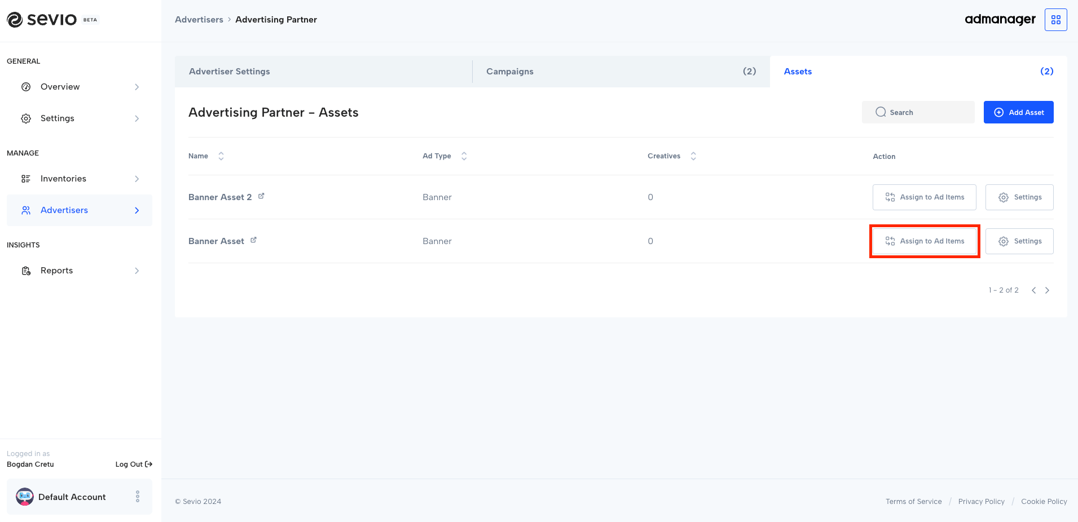Viewport: 1078px width, 522px height.
Task: Click the Add Asset button
Action: [1018, 112]
